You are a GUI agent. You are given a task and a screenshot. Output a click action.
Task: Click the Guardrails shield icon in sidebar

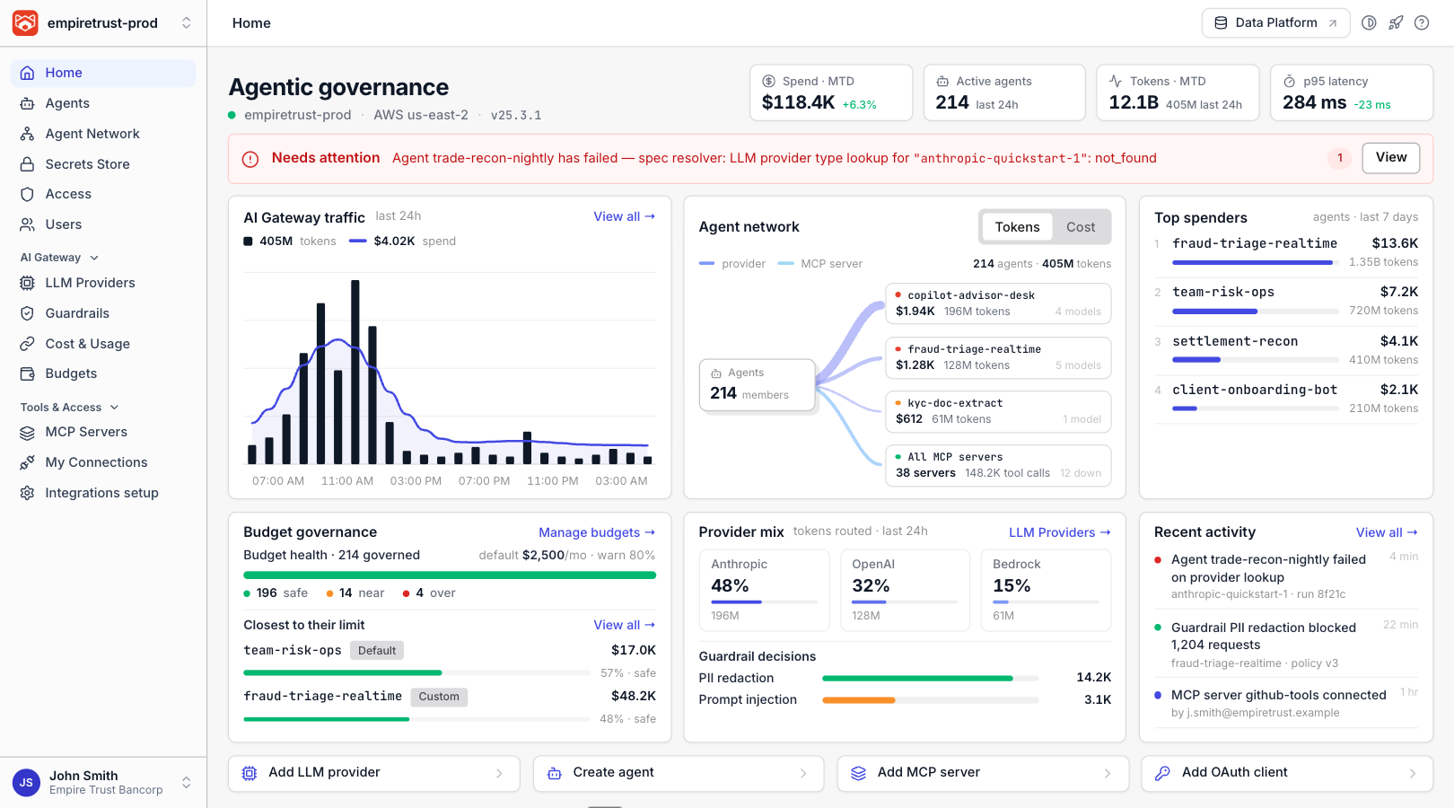[27, 313]
